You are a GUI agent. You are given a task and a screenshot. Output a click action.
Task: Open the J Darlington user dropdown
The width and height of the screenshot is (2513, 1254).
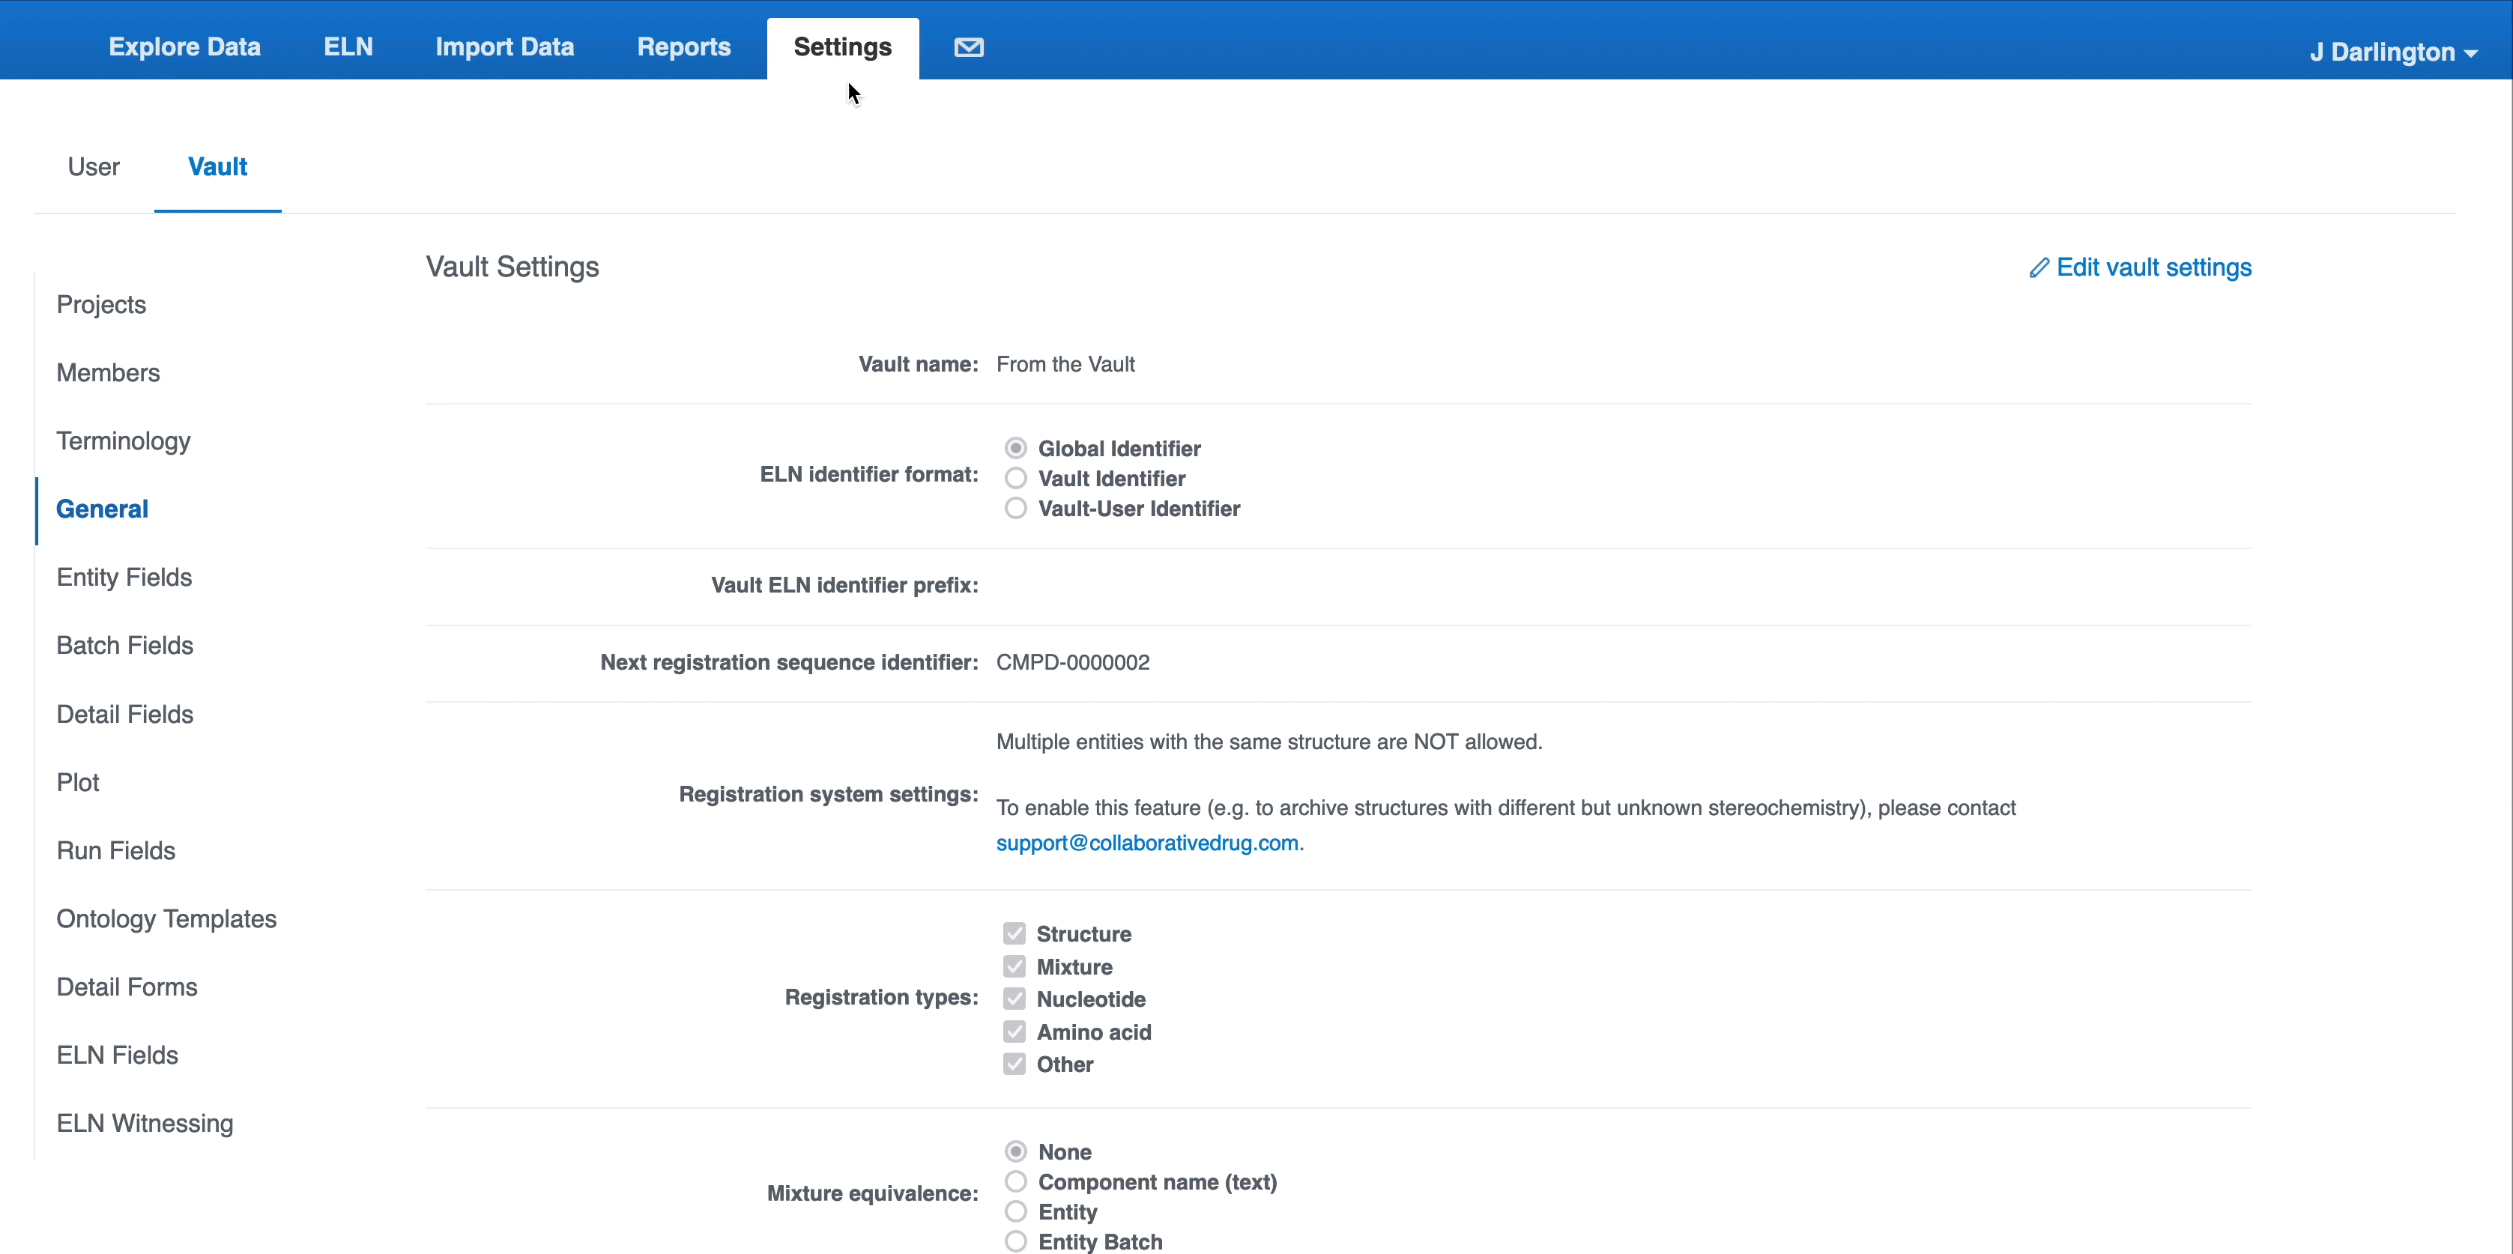tap(2393, 52)
